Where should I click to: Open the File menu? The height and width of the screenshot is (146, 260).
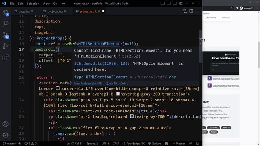12,4
